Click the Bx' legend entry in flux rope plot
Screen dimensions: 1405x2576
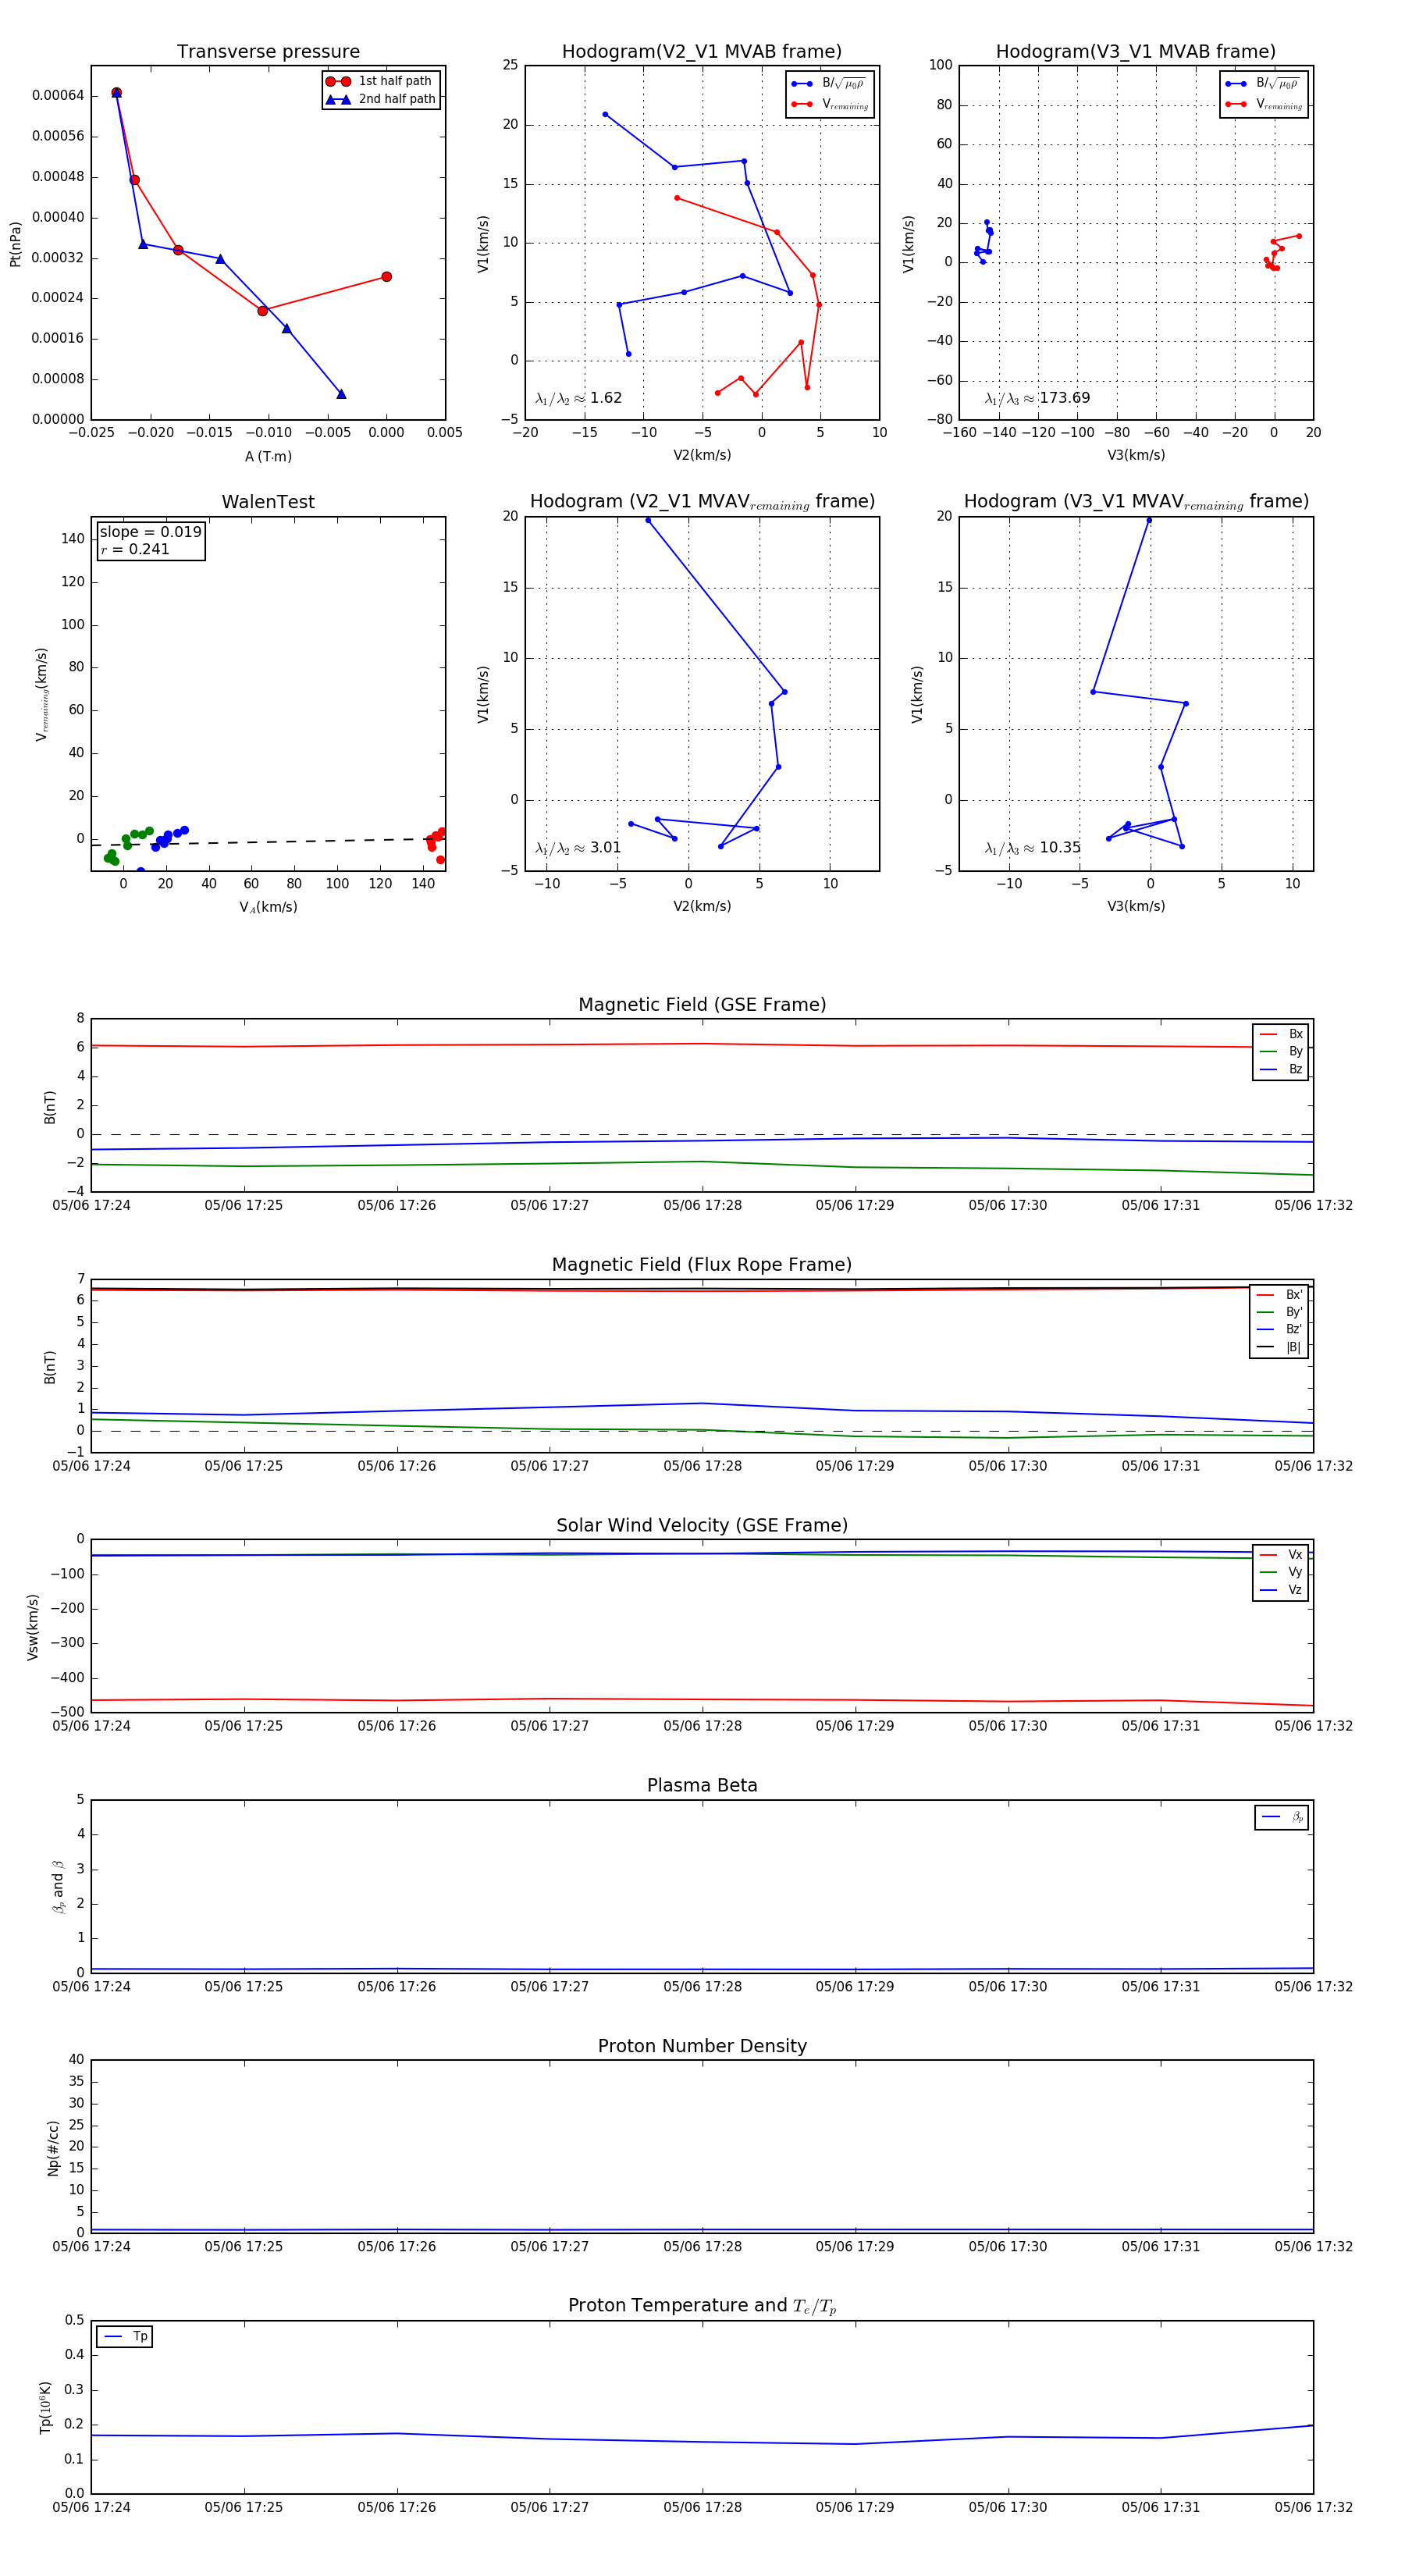point(1279,1294)
